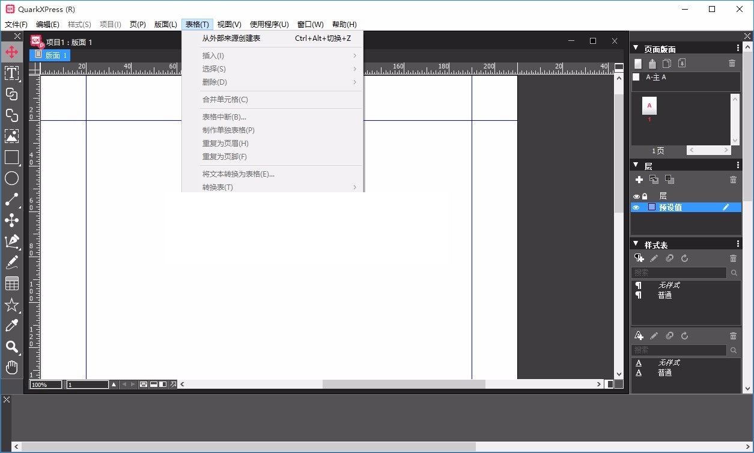
Task: Select the text Linking tool
Action: [11, 94]
